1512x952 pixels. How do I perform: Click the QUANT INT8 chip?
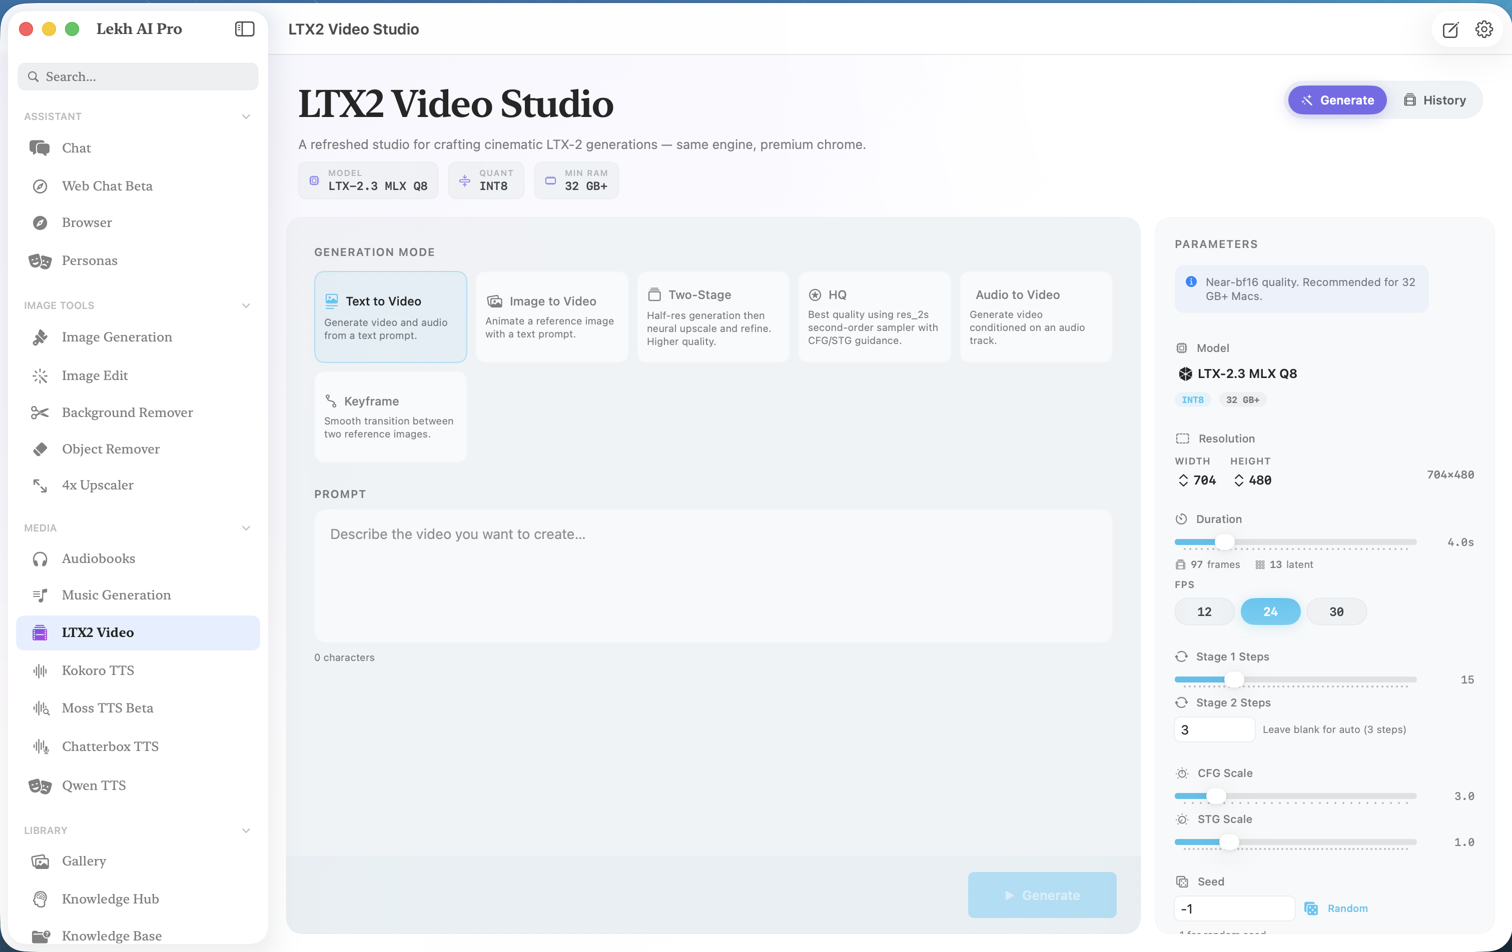[486, 180]
